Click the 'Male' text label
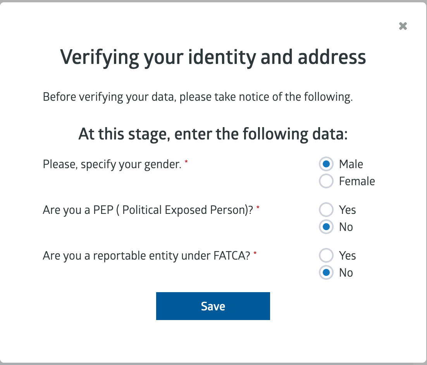The image size is (427, 365). 351,164
